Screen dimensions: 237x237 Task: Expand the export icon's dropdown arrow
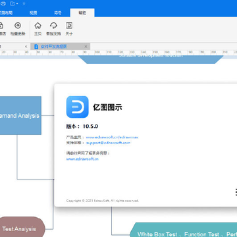(x=17, y=4)
